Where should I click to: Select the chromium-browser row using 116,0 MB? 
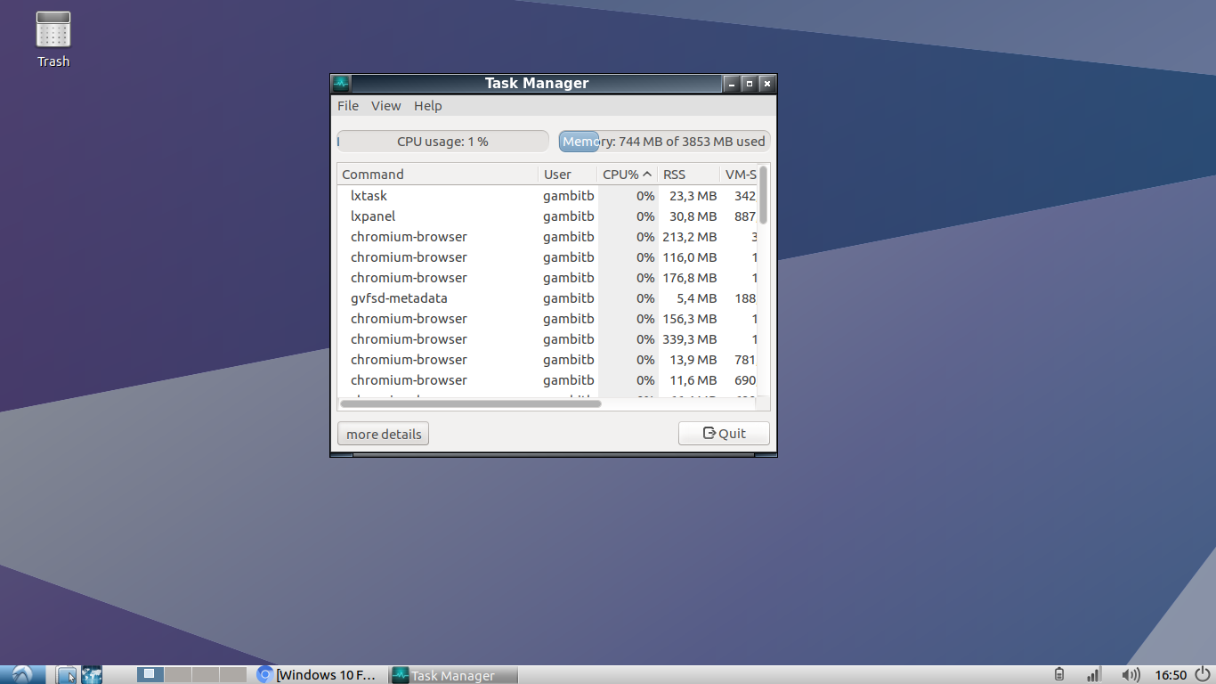pos(547,257)
